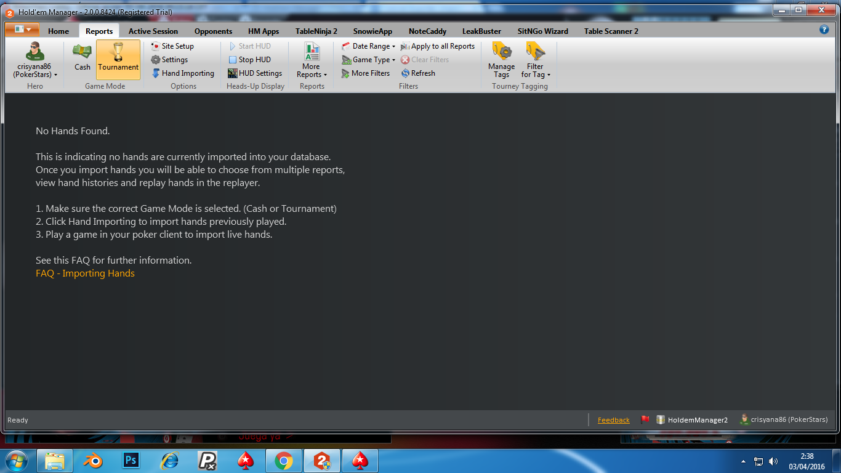841x473 pixels.
Task: Click the Start HUD button
Action: [249, 46]
